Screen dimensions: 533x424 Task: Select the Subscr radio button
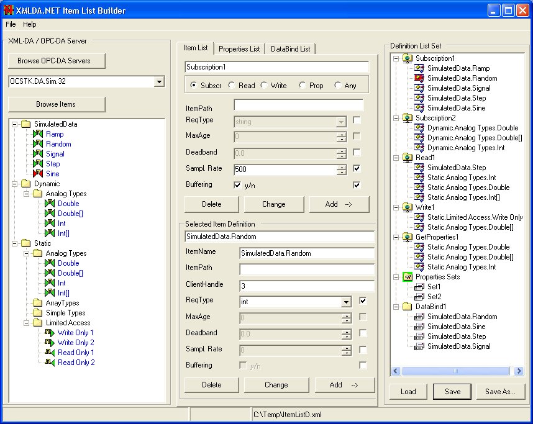[x=193, y=85]
